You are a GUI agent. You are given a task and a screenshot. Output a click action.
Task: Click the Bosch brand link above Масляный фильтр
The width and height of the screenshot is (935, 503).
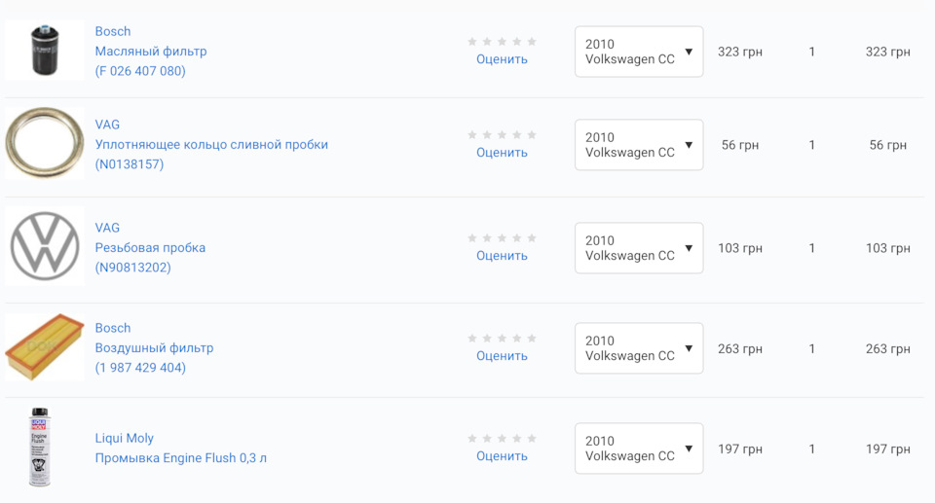(113, 31)
